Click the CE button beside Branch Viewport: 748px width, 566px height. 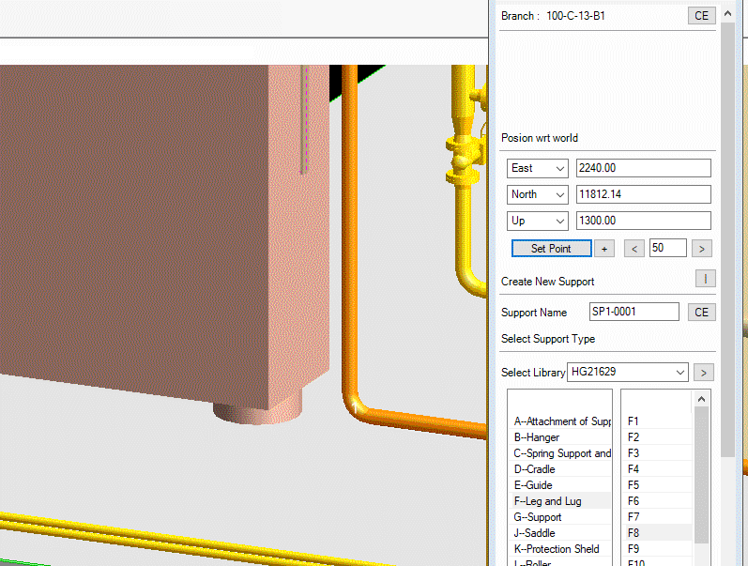[701, 16]
